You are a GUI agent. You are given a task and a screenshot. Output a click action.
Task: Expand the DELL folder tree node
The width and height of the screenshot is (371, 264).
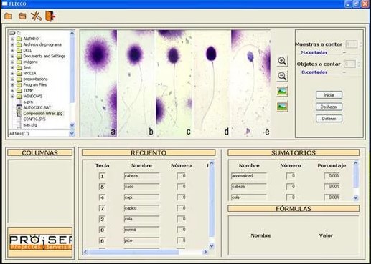[12, 50]
